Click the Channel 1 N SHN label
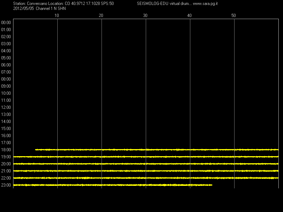The width and height of the screenshot is (283, 212). coord(51,8)
